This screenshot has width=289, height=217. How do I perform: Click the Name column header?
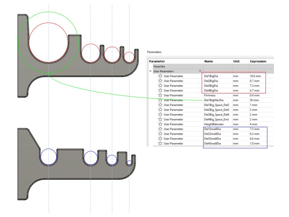click(x=209, y=61)
